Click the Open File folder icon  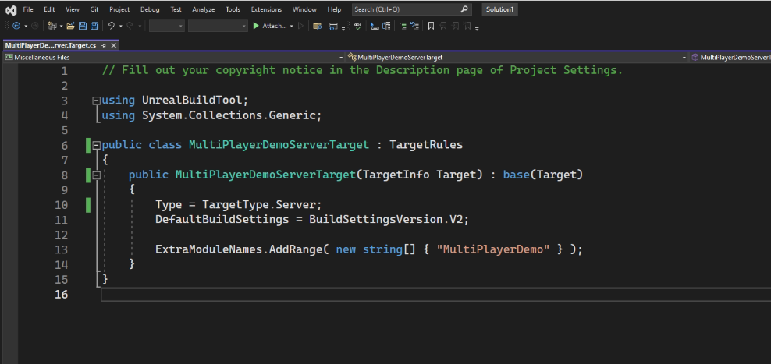[x=70, y=26]
